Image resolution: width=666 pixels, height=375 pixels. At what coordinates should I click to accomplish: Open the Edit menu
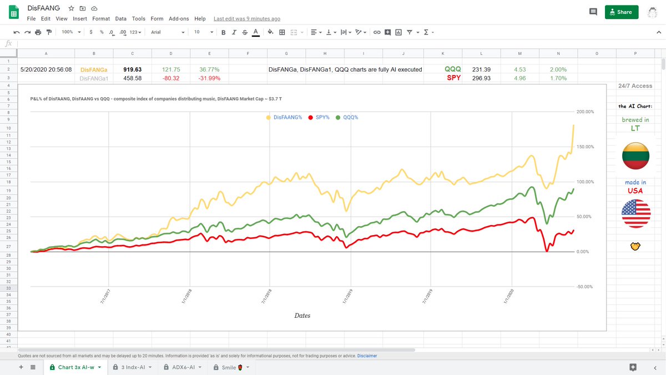[x=46, y=19]
